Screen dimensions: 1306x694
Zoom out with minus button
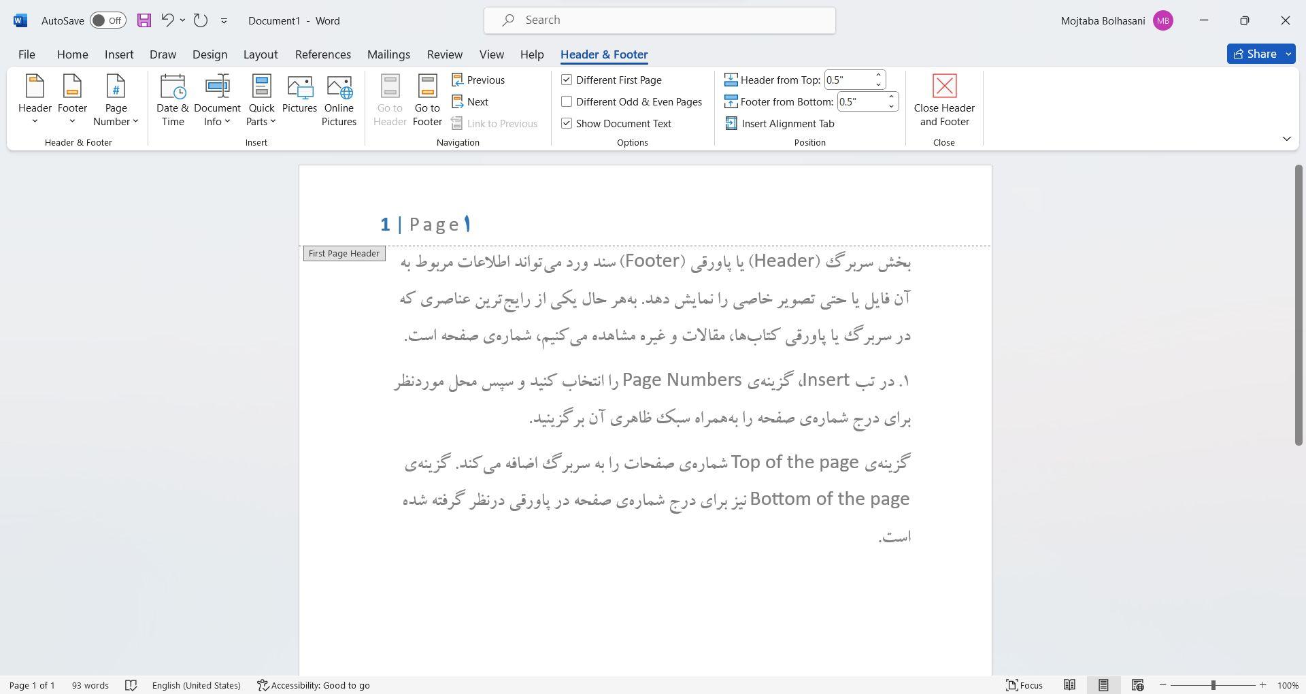(x=1163, y=685)
